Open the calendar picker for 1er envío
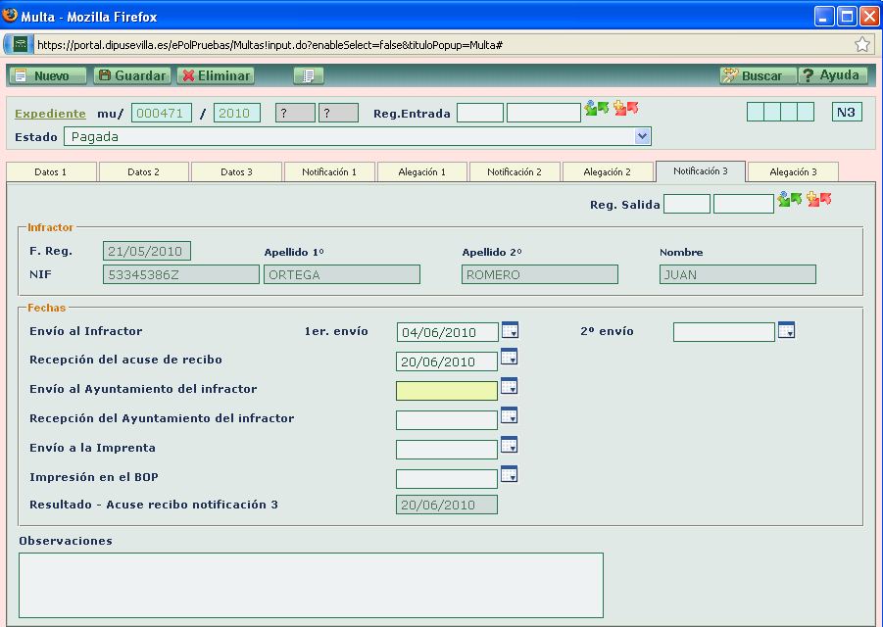 tap(510, 331)
